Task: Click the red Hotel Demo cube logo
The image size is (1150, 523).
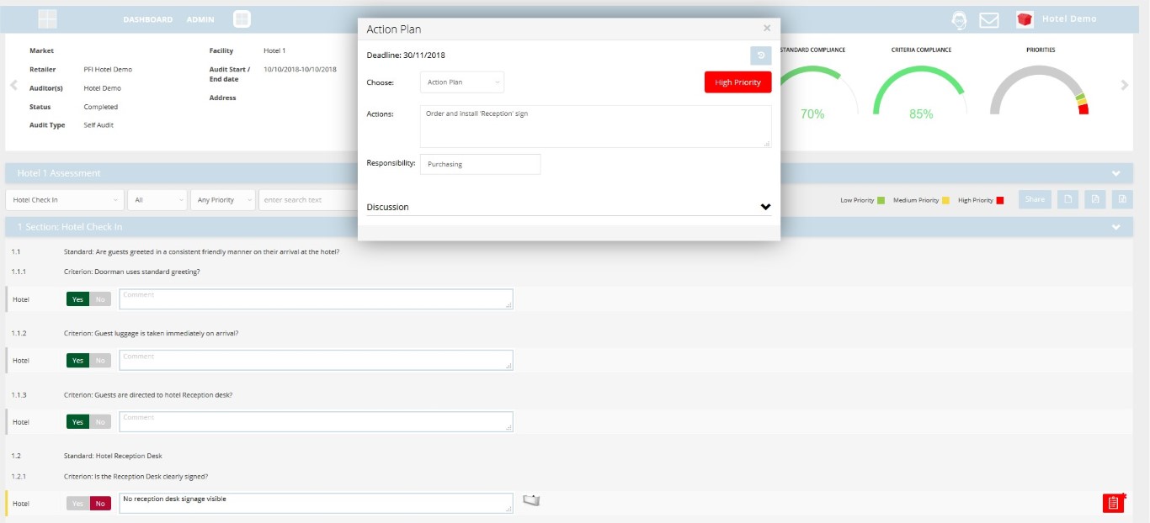Action: (1025, 19)
